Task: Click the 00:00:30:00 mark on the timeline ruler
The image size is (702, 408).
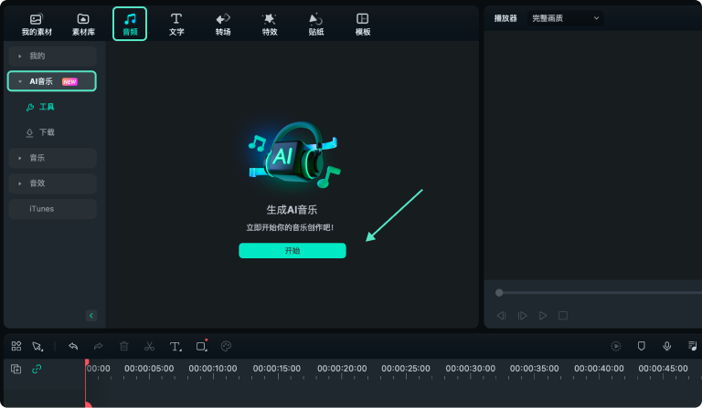Action: (x=470, y=369)
